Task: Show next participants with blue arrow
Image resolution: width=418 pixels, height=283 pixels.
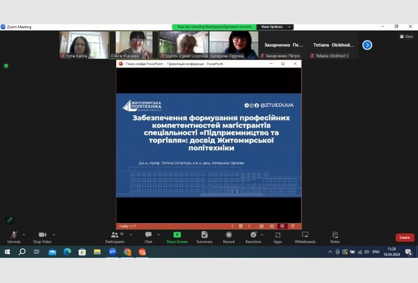Action: click(x=367, y=44)
